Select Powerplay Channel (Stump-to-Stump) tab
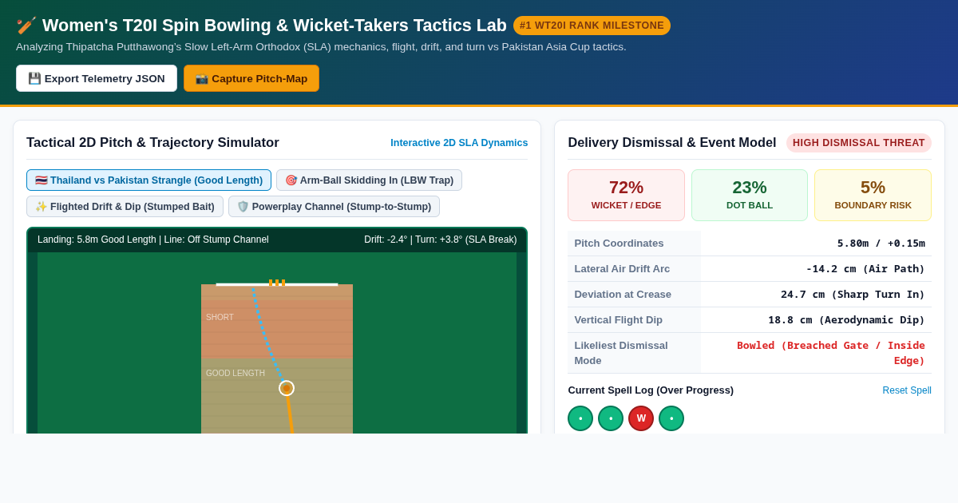This screenshot has height=503, width=958. click(334, 207)
